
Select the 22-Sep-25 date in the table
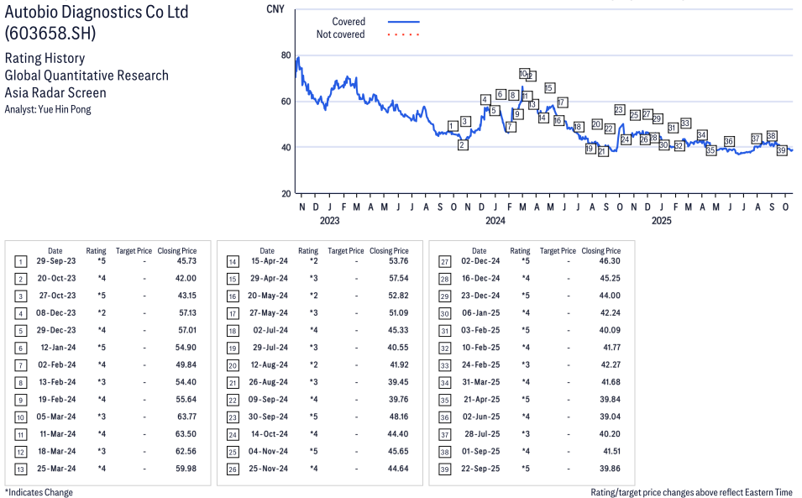pyautogui.click(x=480, y=469)
